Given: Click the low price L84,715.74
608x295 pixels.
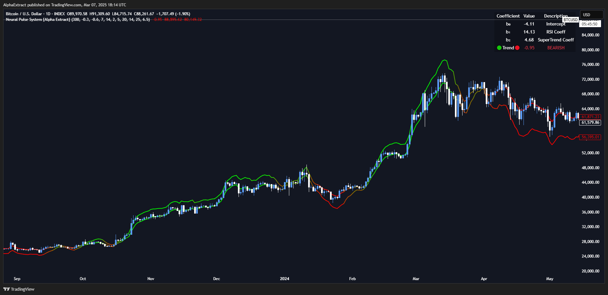Looking at the screenshot, I should pos(122,14).
